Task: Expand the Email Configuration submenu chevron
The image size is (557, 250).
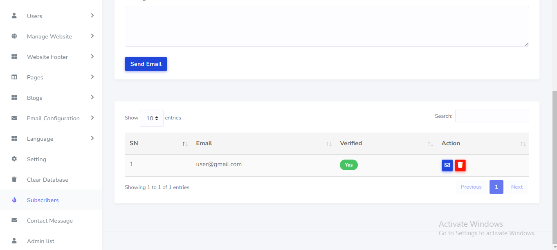Action: [92, 118]
